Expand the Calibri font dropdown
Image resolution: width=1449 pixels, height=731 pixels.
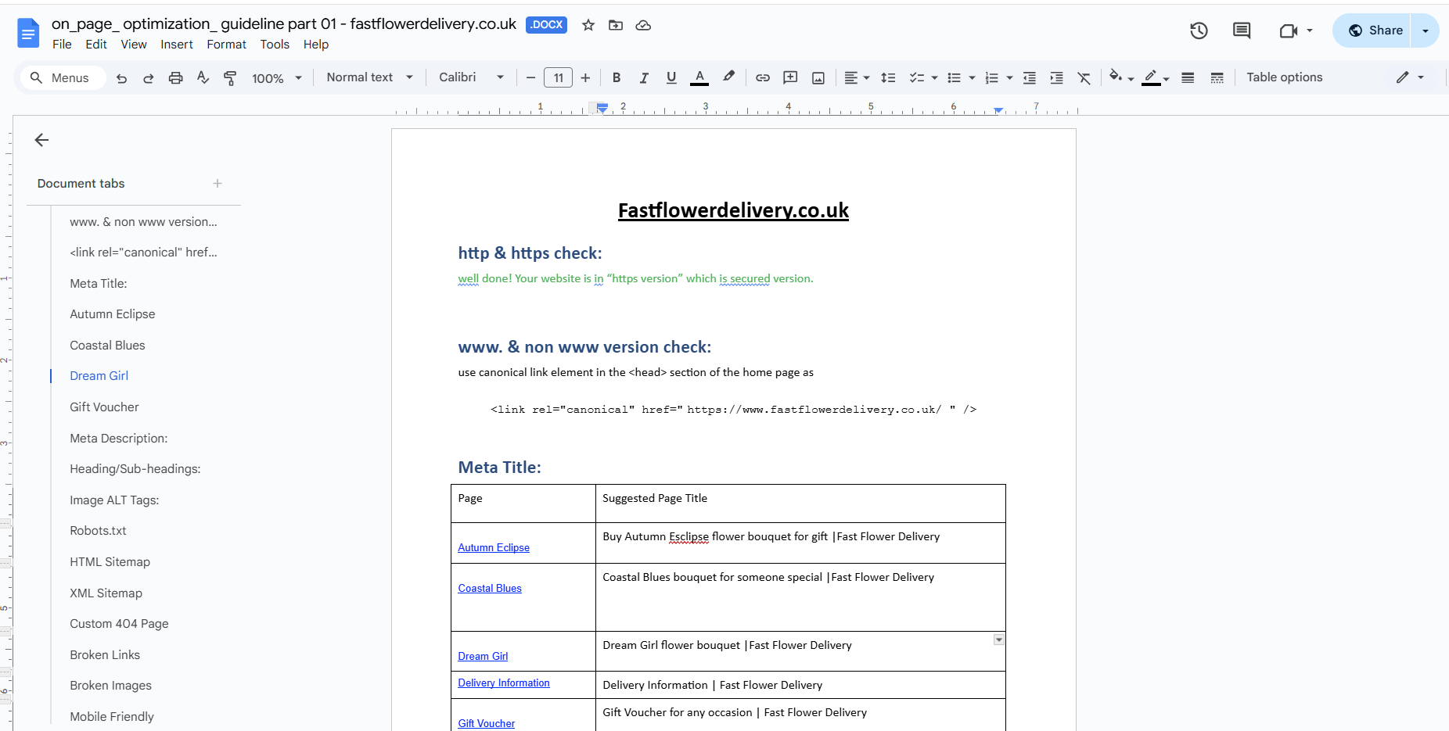click(471, 77)
